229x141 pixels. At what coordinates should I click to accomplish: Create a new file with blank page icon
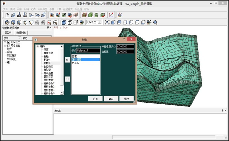pos(7,15)
